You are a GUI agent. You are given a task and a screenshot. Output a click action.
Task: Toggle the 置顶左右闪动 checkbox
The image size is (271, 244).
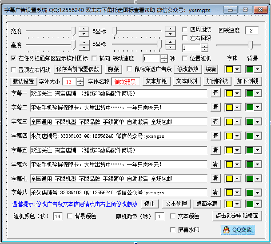(x=13, y=70)
